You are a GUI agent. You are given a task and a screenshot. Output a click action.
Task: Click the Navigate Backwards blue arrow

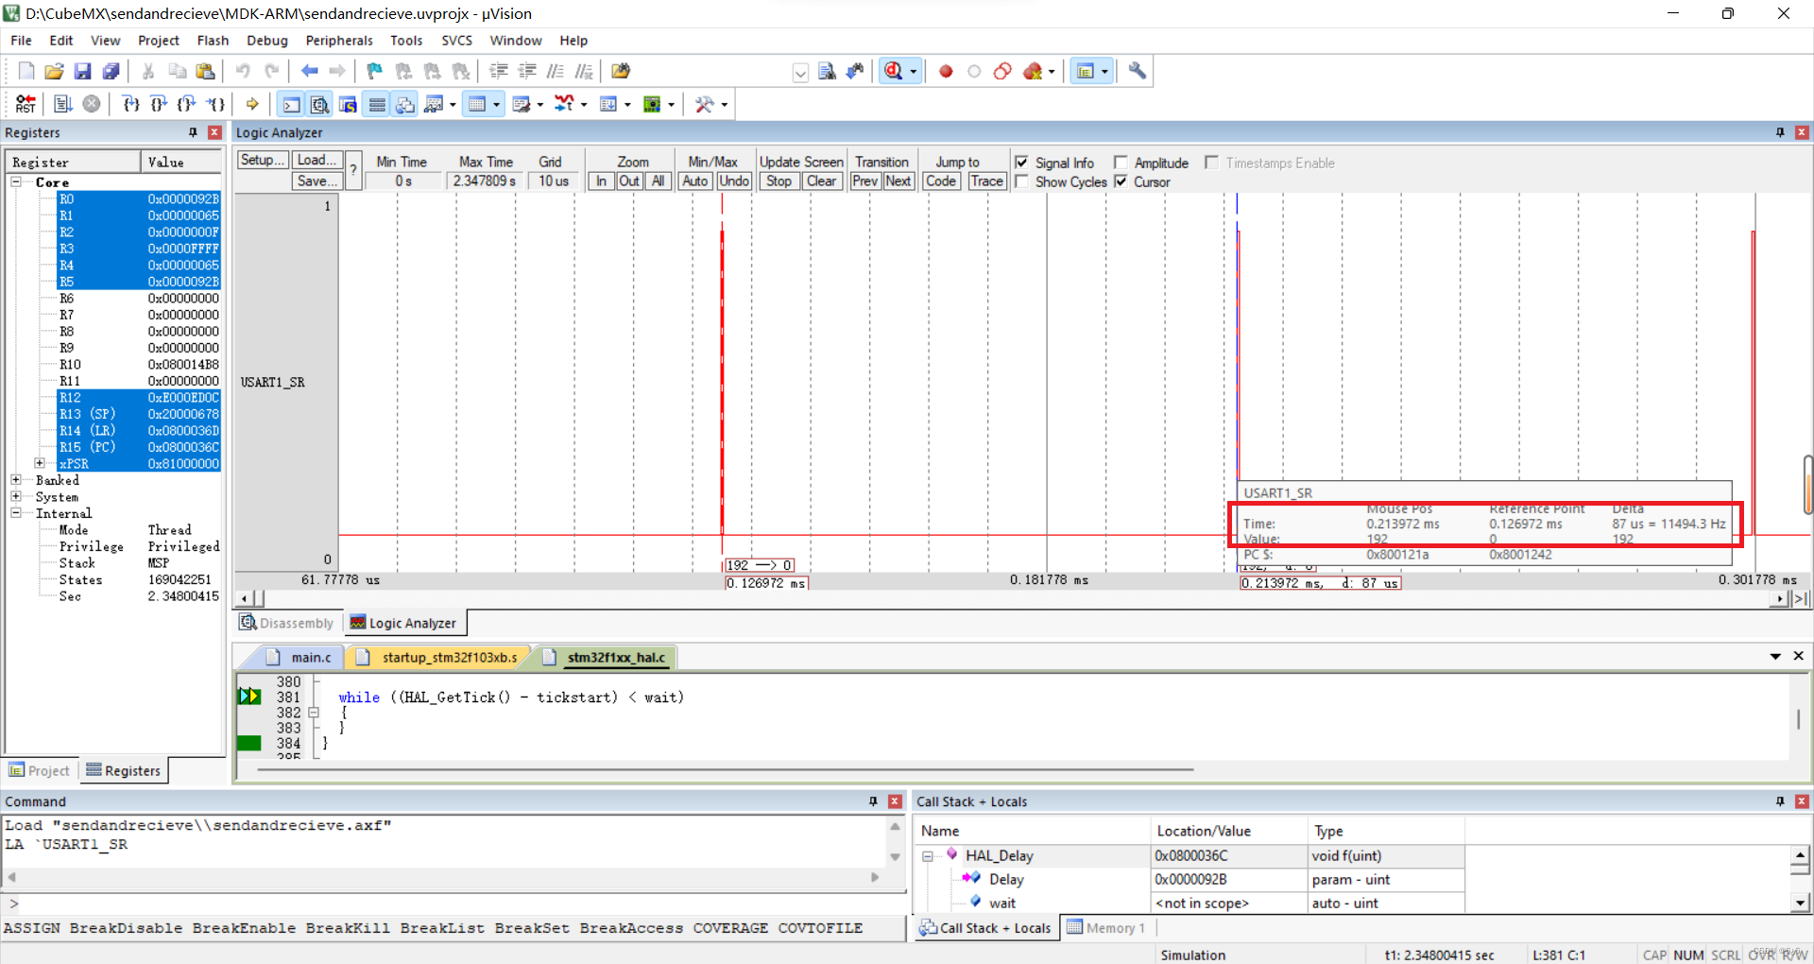[x=310, y=71]
